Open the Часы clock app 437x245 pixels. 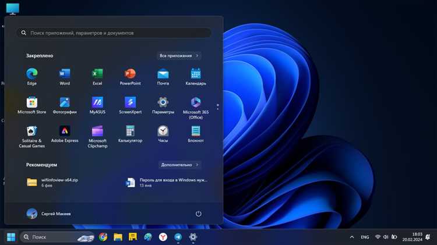click(163, 134)
